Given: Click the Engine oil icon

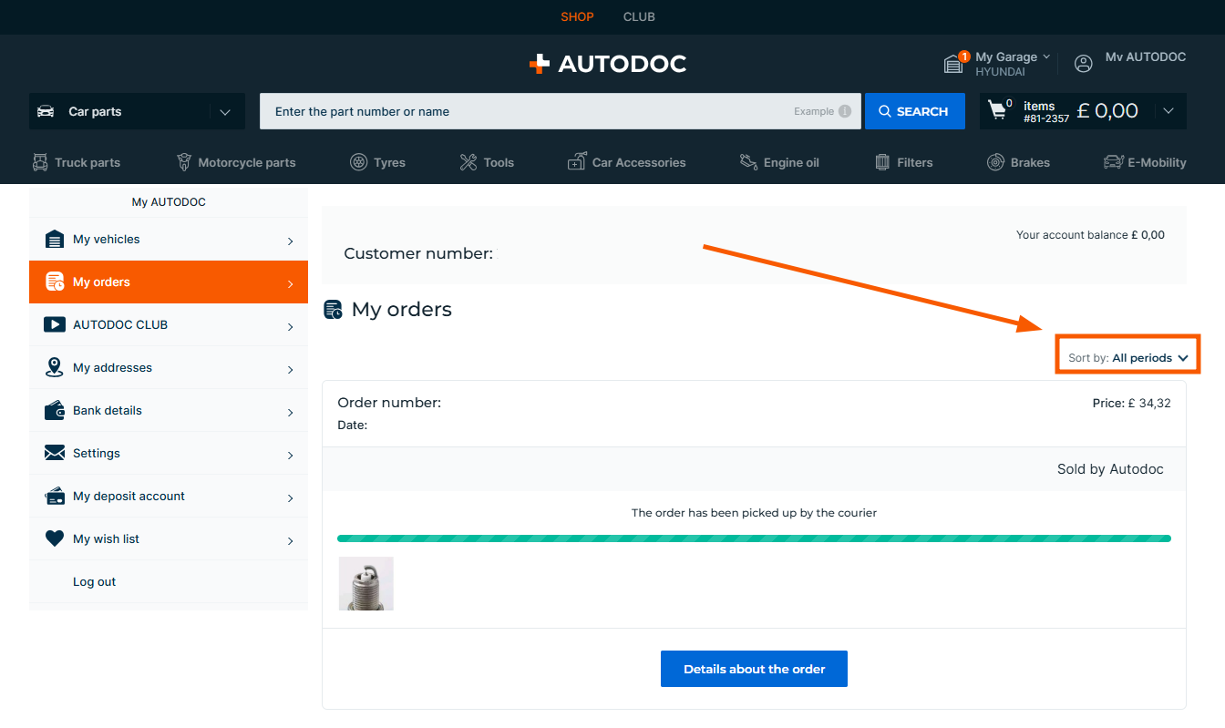Looking at the screenshot, I should pyautogui.click(x=748, y=162).
